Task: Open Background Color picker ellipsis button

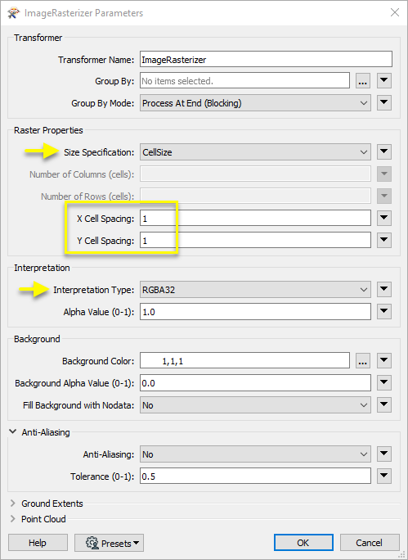Action: click(363, 361)
